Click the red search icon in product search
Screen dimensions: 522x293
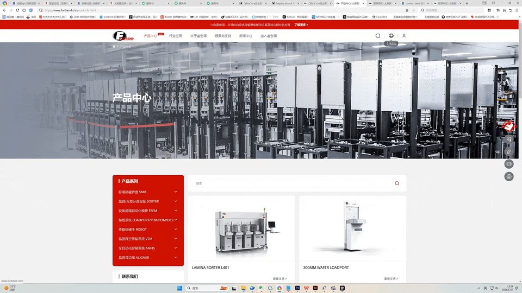[397, 183]
